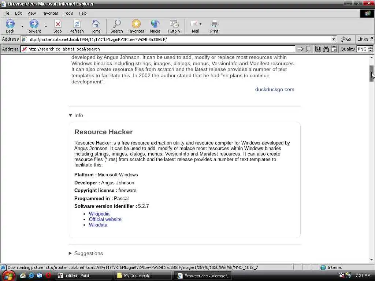Screen dimensions: 375x281
Task: Open the Edit menu
Action: (18, 13)
